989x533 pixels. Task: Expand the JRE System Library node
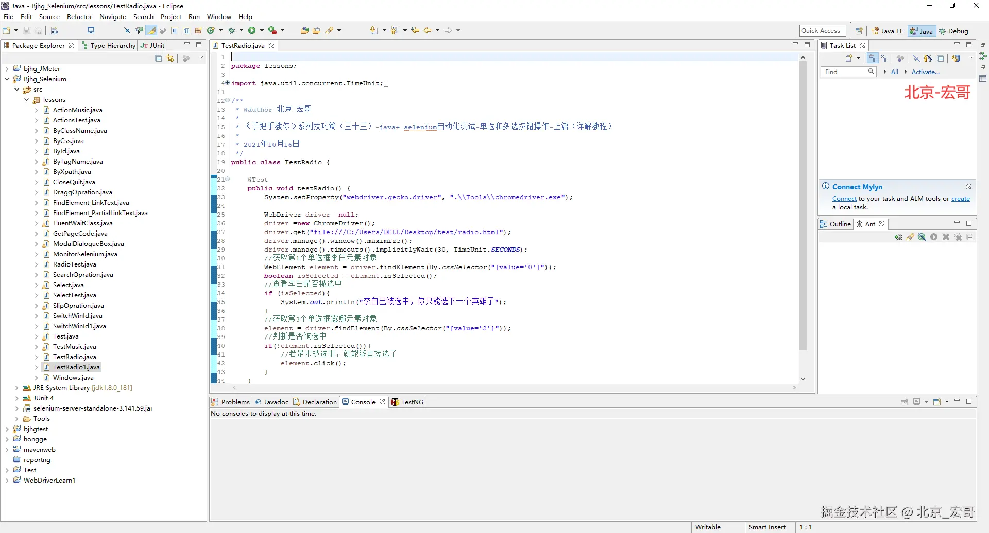click(16, 388)
